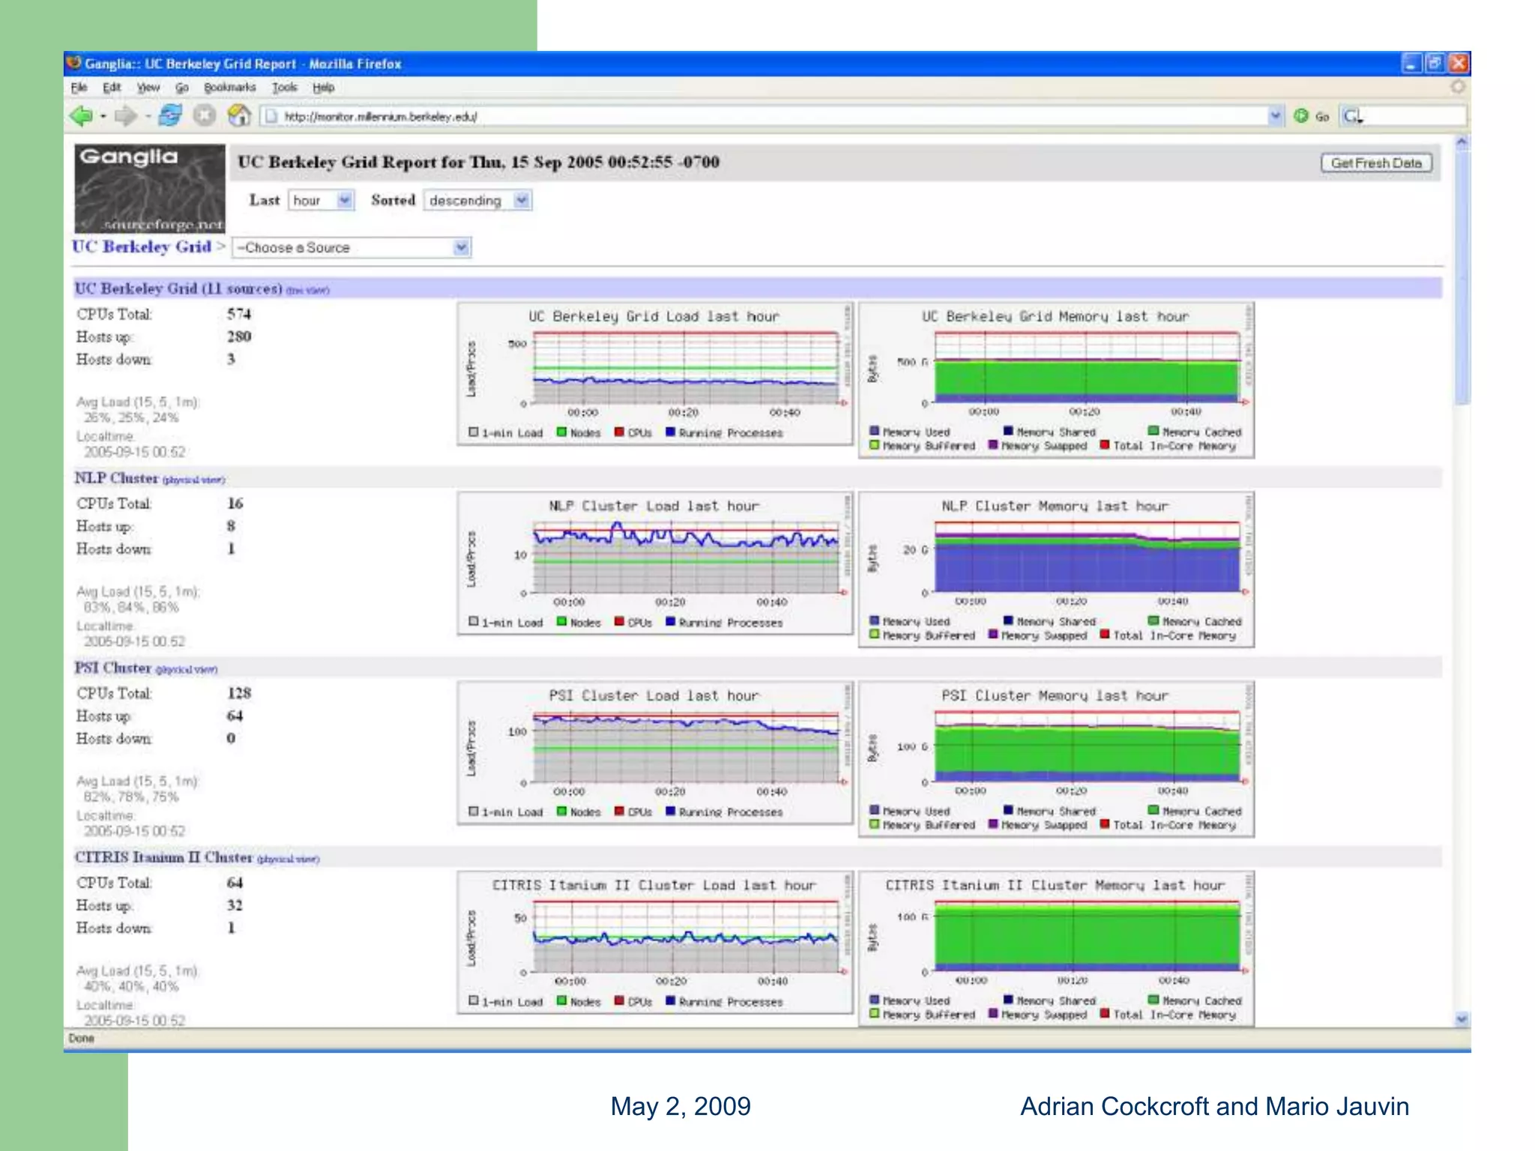Image resolution: width=1535 pixels, height=1151 pixels.
Task: Open CITRIS Itanium II physical view link
Action: 288,860
